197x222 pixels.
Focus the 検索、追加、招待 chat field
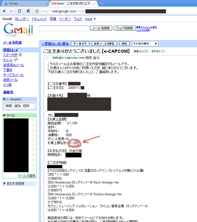point(20,106)
